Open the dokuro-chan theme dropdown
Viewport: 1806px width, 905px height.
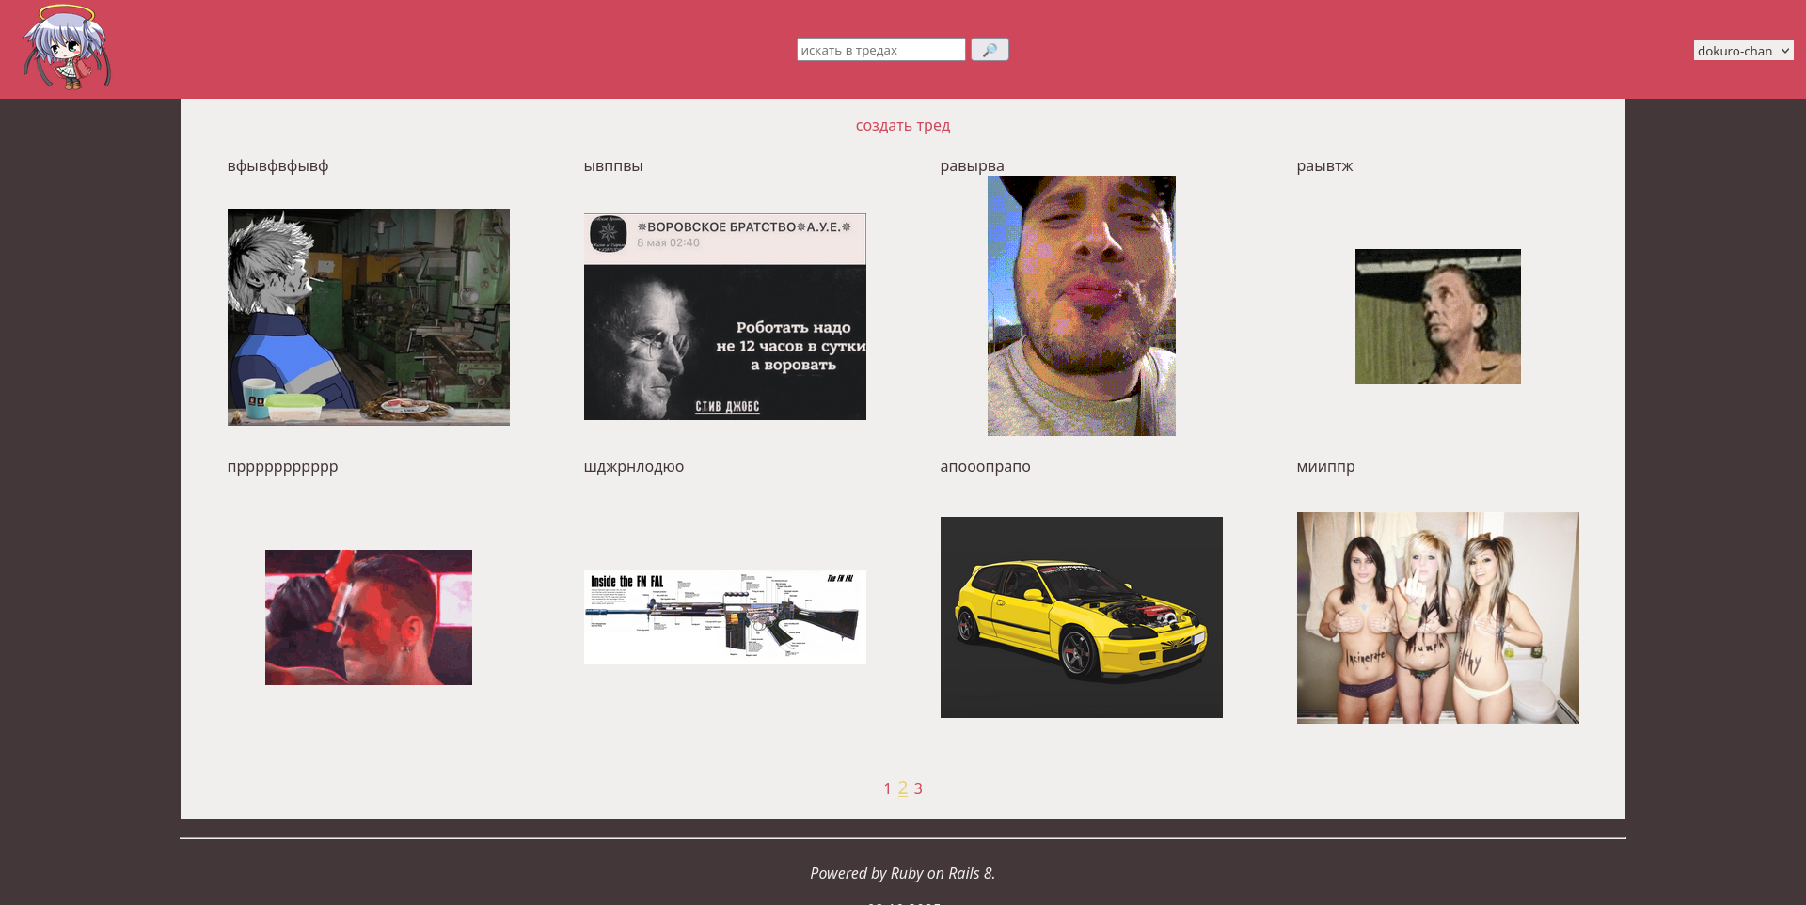click(x=1743, y=51)
